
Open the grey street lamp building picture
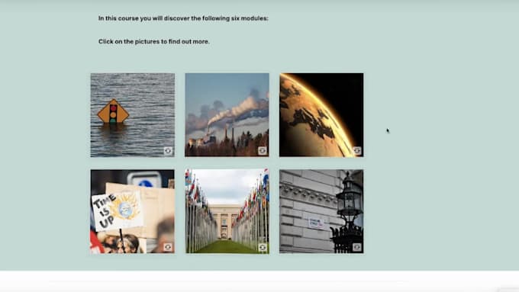click(x=321, y=212)
